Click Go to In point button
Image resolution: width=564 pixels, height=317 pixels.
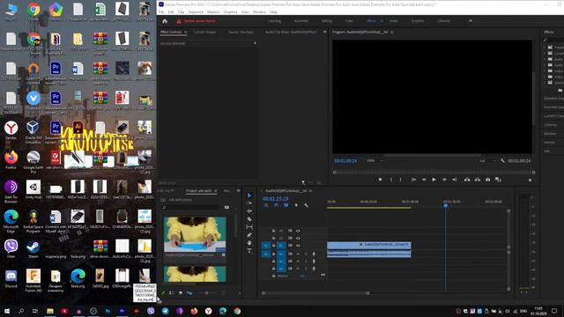pyautogui.click(x=413, y=180)
